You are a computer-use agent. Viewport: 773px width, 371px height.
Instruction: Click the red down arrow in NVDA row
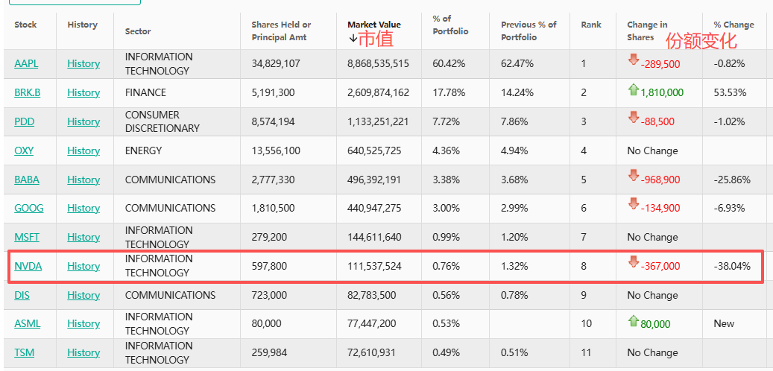634,262
